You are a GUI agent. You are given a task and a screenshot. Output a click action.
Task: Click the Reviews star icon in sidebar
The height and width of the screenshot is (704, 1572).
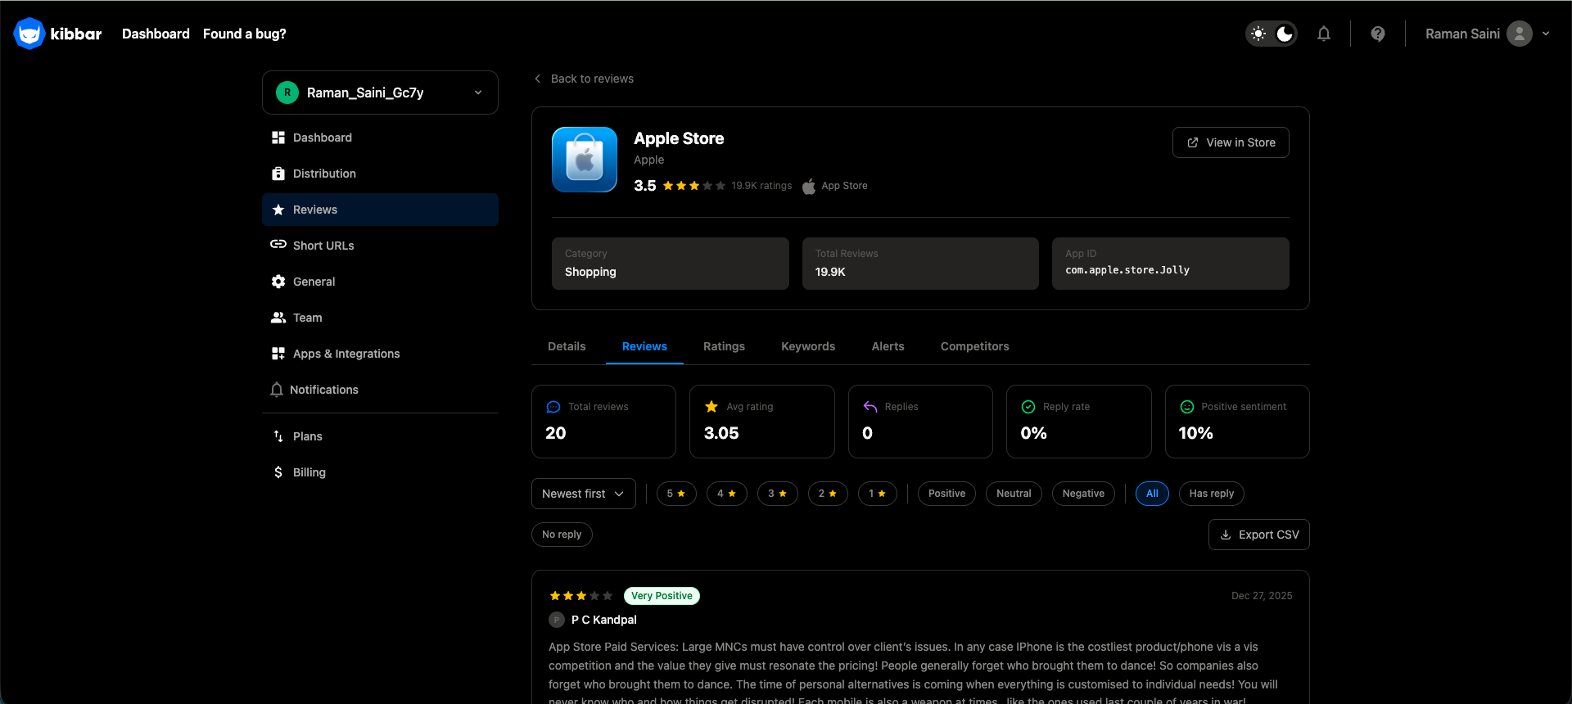point(278,210)
